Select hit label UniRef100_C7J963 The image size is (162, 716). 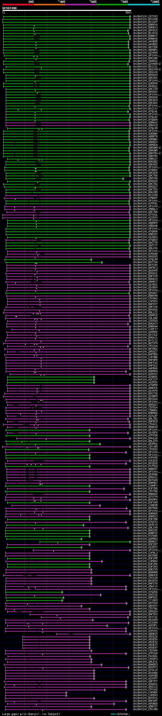tap(145, 600)
